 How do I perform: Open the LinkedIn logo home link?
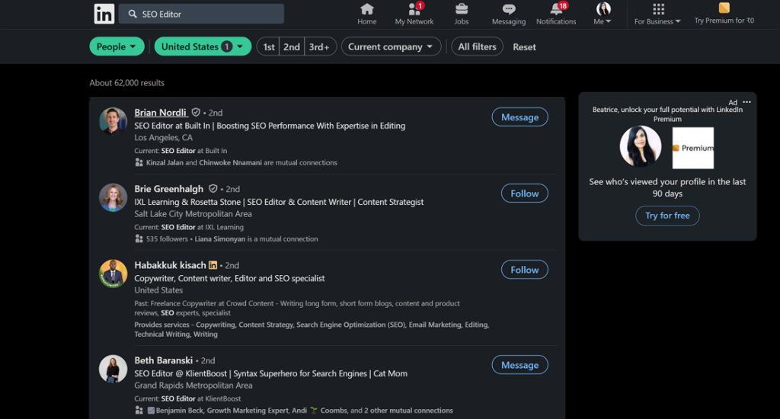(x=104, y=14)
